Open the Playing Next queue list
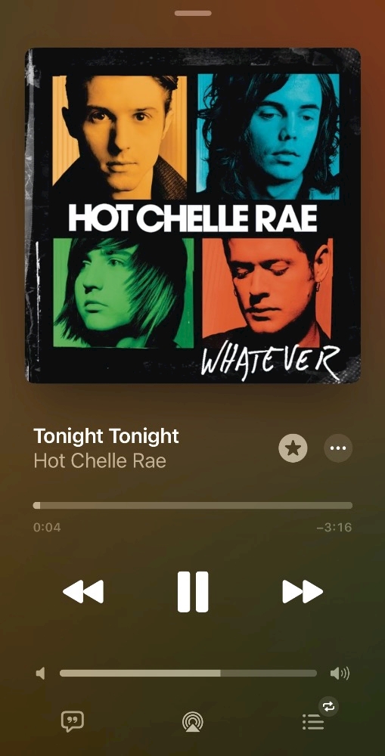 (312, 722)
